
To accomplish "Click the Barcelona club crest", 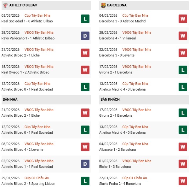I will (x=103, y=5).
